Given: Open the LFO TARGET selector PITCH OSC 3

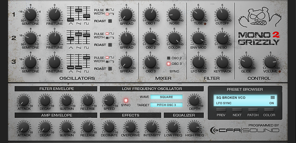Looking at the screenshot, I should pyautogui.click(x=166, y=105).
